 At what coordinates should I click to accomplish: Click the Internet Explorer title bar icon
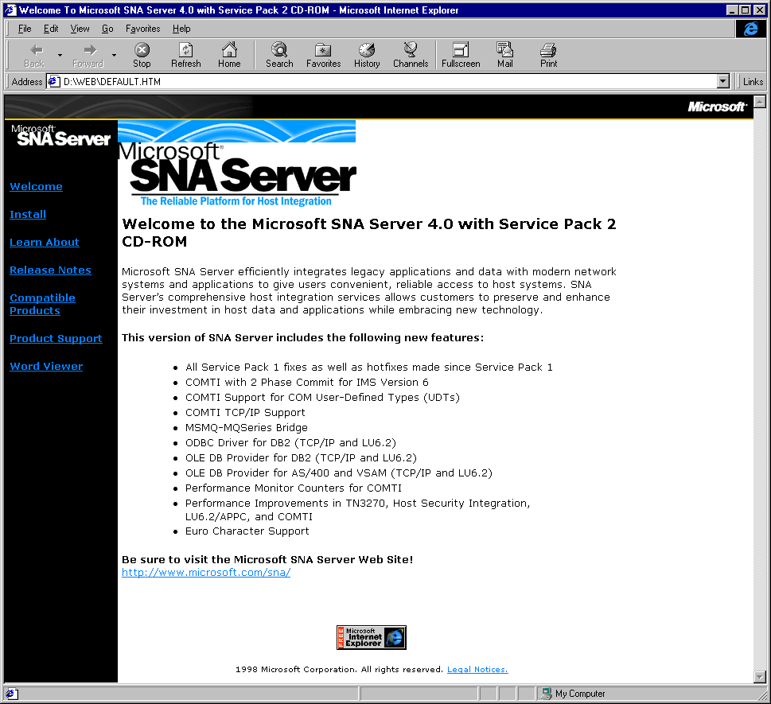click(x=11, y=10)
